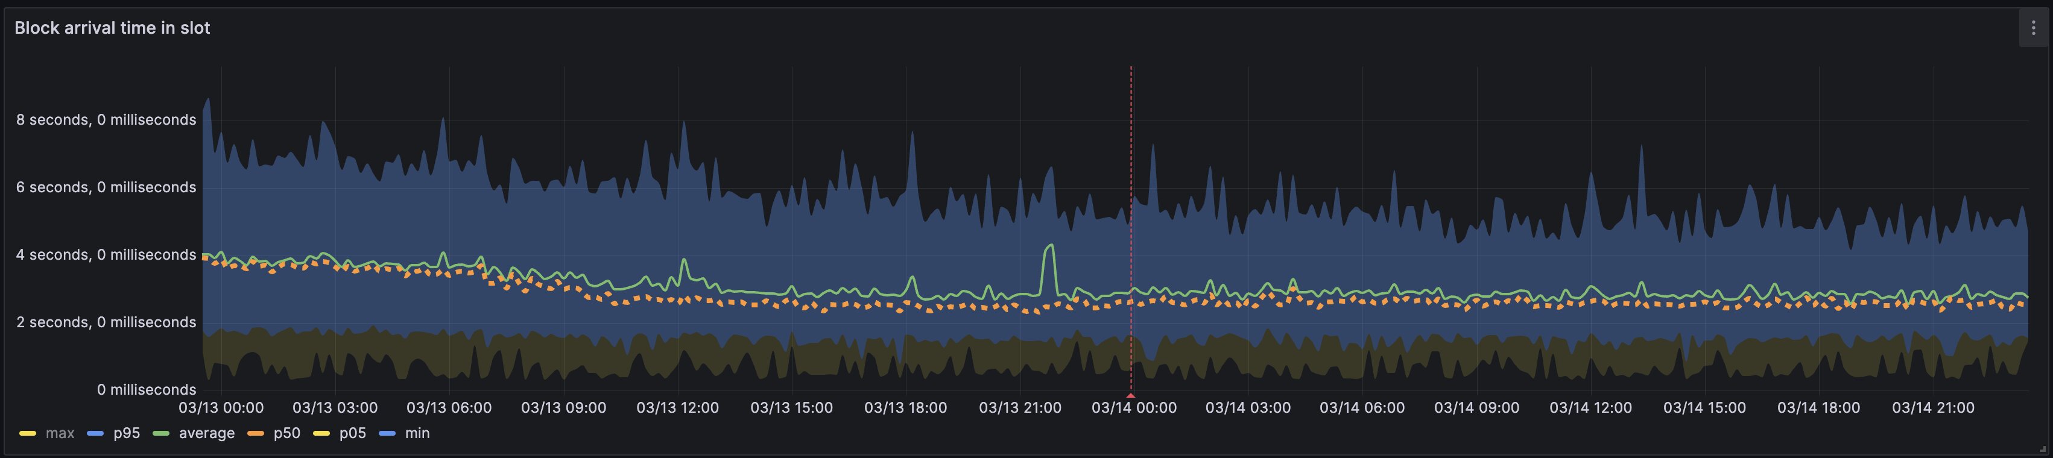Click the green average legend color icon
Viewport: 2053px width, 458px height.
tap(160, 433)
